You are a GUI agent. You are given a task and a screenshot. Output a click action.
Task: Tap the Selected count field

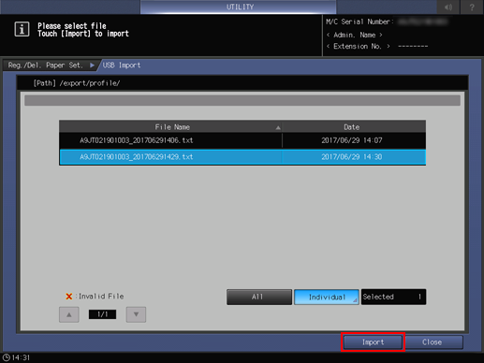[393, 297]
